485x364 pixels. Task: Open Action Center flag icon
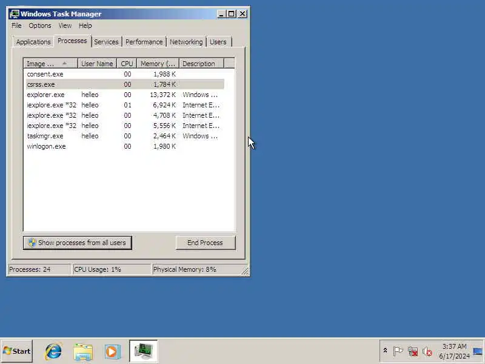point(398,351)
